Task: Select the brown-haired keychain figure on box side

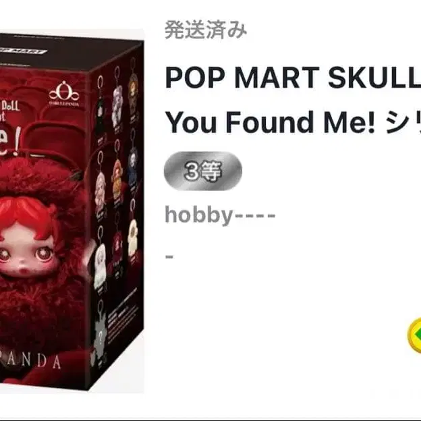Action: click(133, 90)
